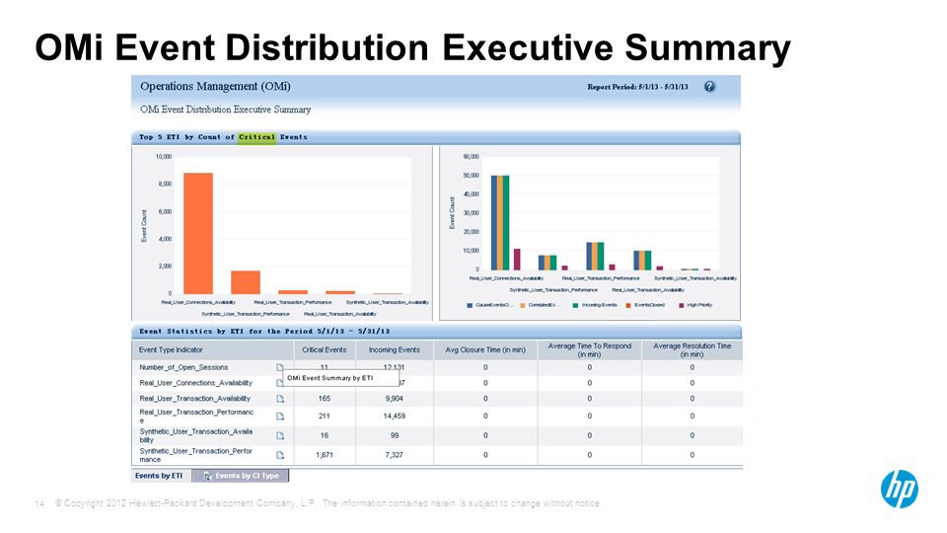Screen dimensions: 947x533
Task: Click the critical events value 211
Action: pos(325,417)
